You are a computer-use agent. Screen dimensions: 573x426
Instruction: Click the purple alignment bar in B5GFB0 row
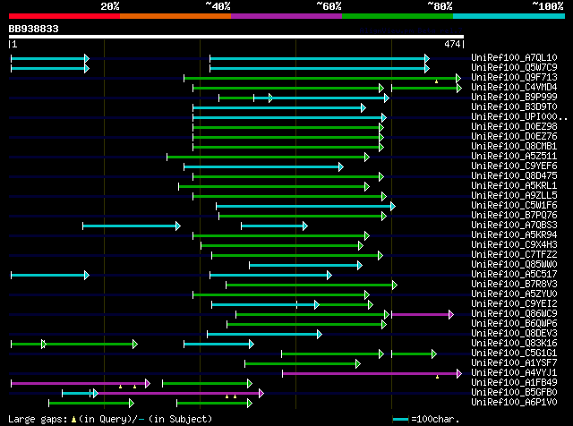(x=180, y=393)
